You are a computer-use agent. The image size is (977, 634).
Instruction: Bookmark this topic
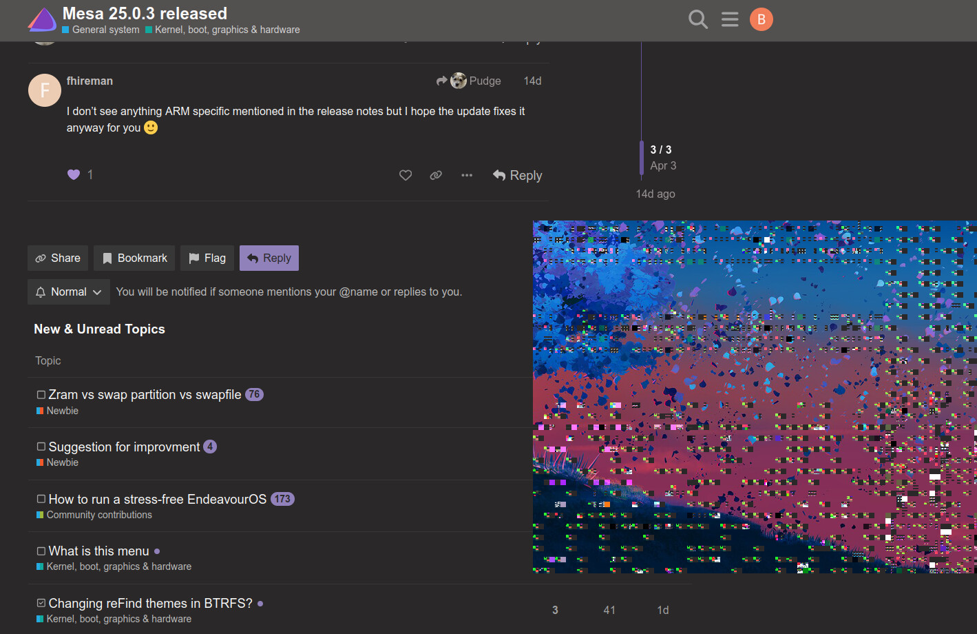(x=134, y=258)
